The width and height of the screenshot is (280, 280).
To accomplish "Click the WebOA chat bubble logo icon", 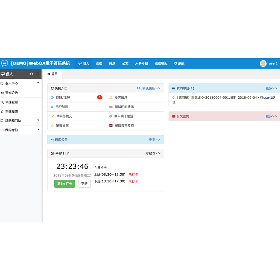I will click(4, 63).
